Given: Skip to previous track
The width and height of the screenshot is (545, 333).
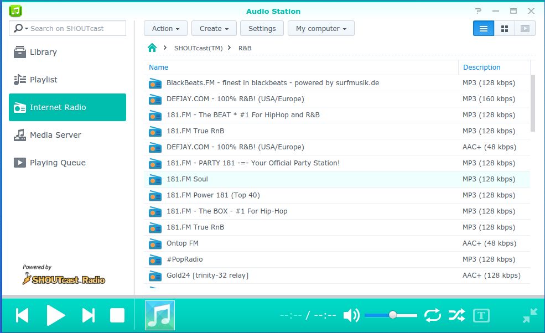Looking at the screenshot, I should pos(22,316).
